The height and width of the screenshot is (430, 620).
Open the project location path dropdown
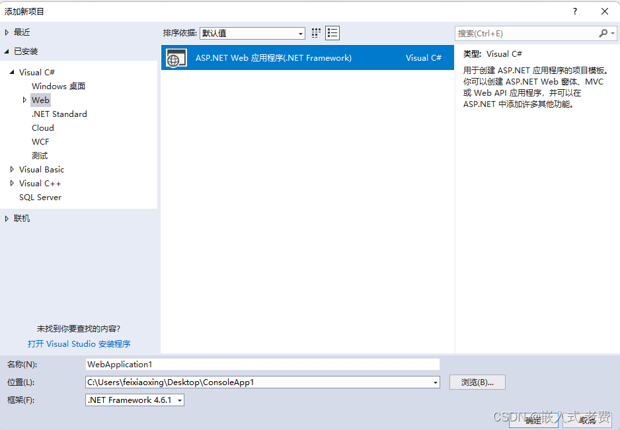click(434, 382)
